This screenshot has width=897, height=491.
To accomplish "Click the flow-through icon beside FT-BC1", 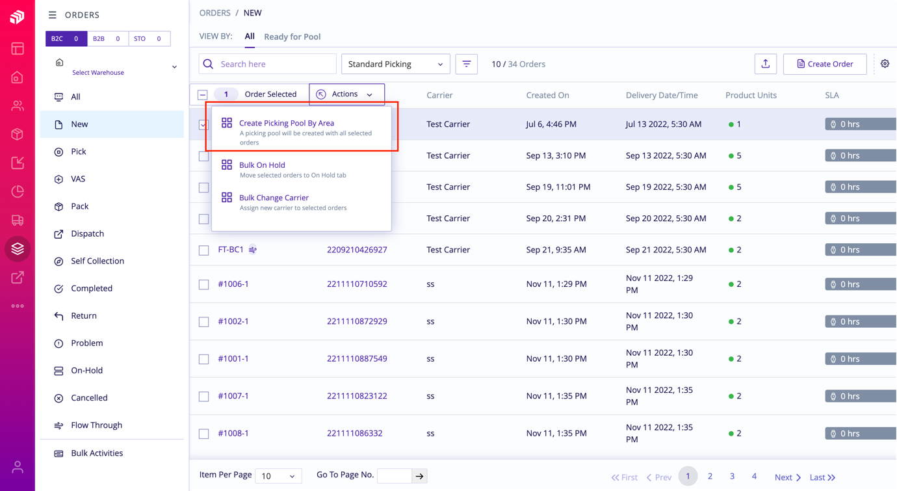I will point(253,250).
